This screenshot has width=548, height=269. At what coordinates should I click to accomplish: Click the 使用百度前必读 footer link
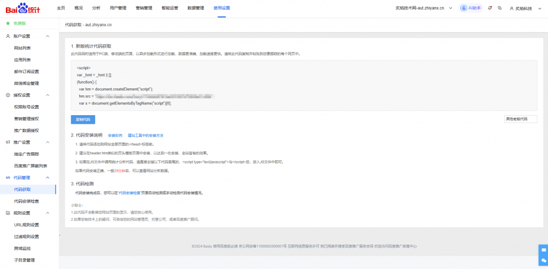(x=225, y=246)
